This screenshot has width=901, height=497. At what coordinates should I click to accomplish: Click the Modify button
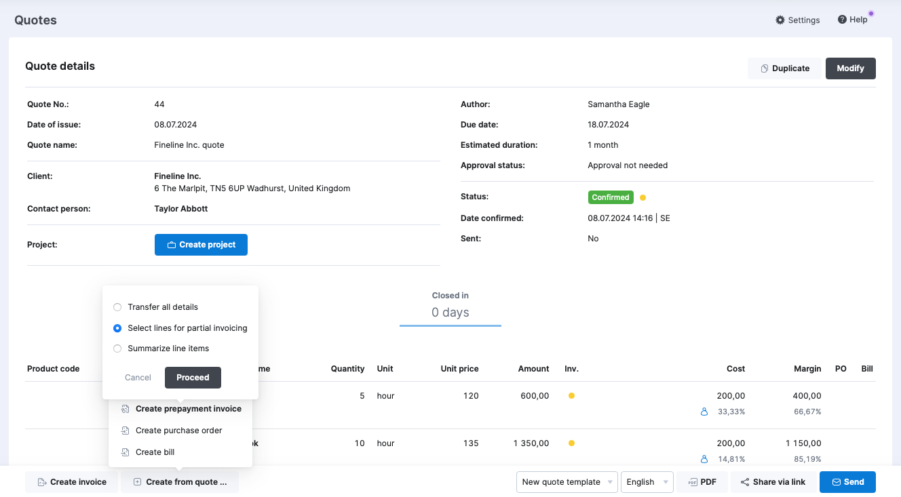pyautogui.click(x=850, y=68)
